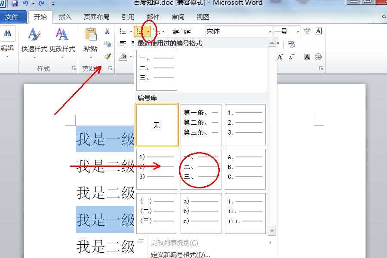387x258 pixels.
Task: Click the multilevel list icon
Action: pyautogui.click(x=157, y=31)
